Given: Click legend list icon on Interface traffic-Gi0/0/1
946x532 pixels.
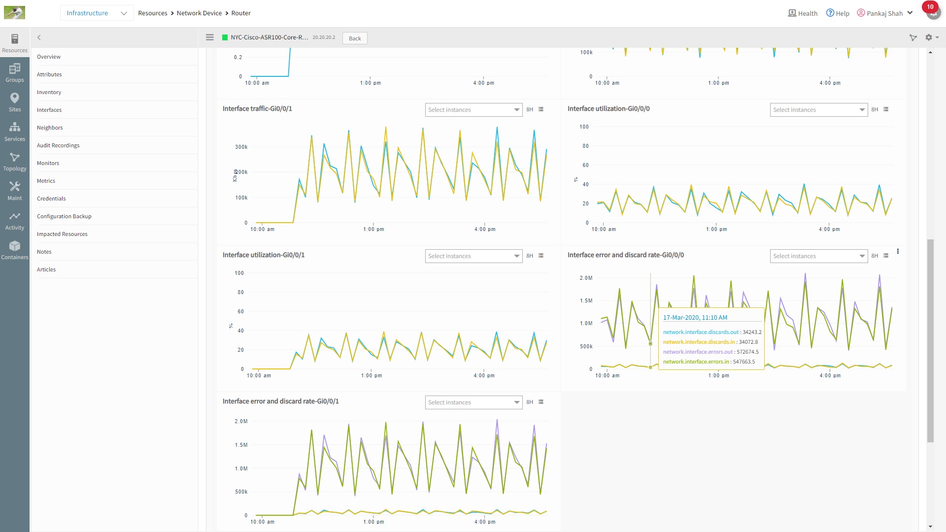Looking at the screenshot, I should [541, 109].
